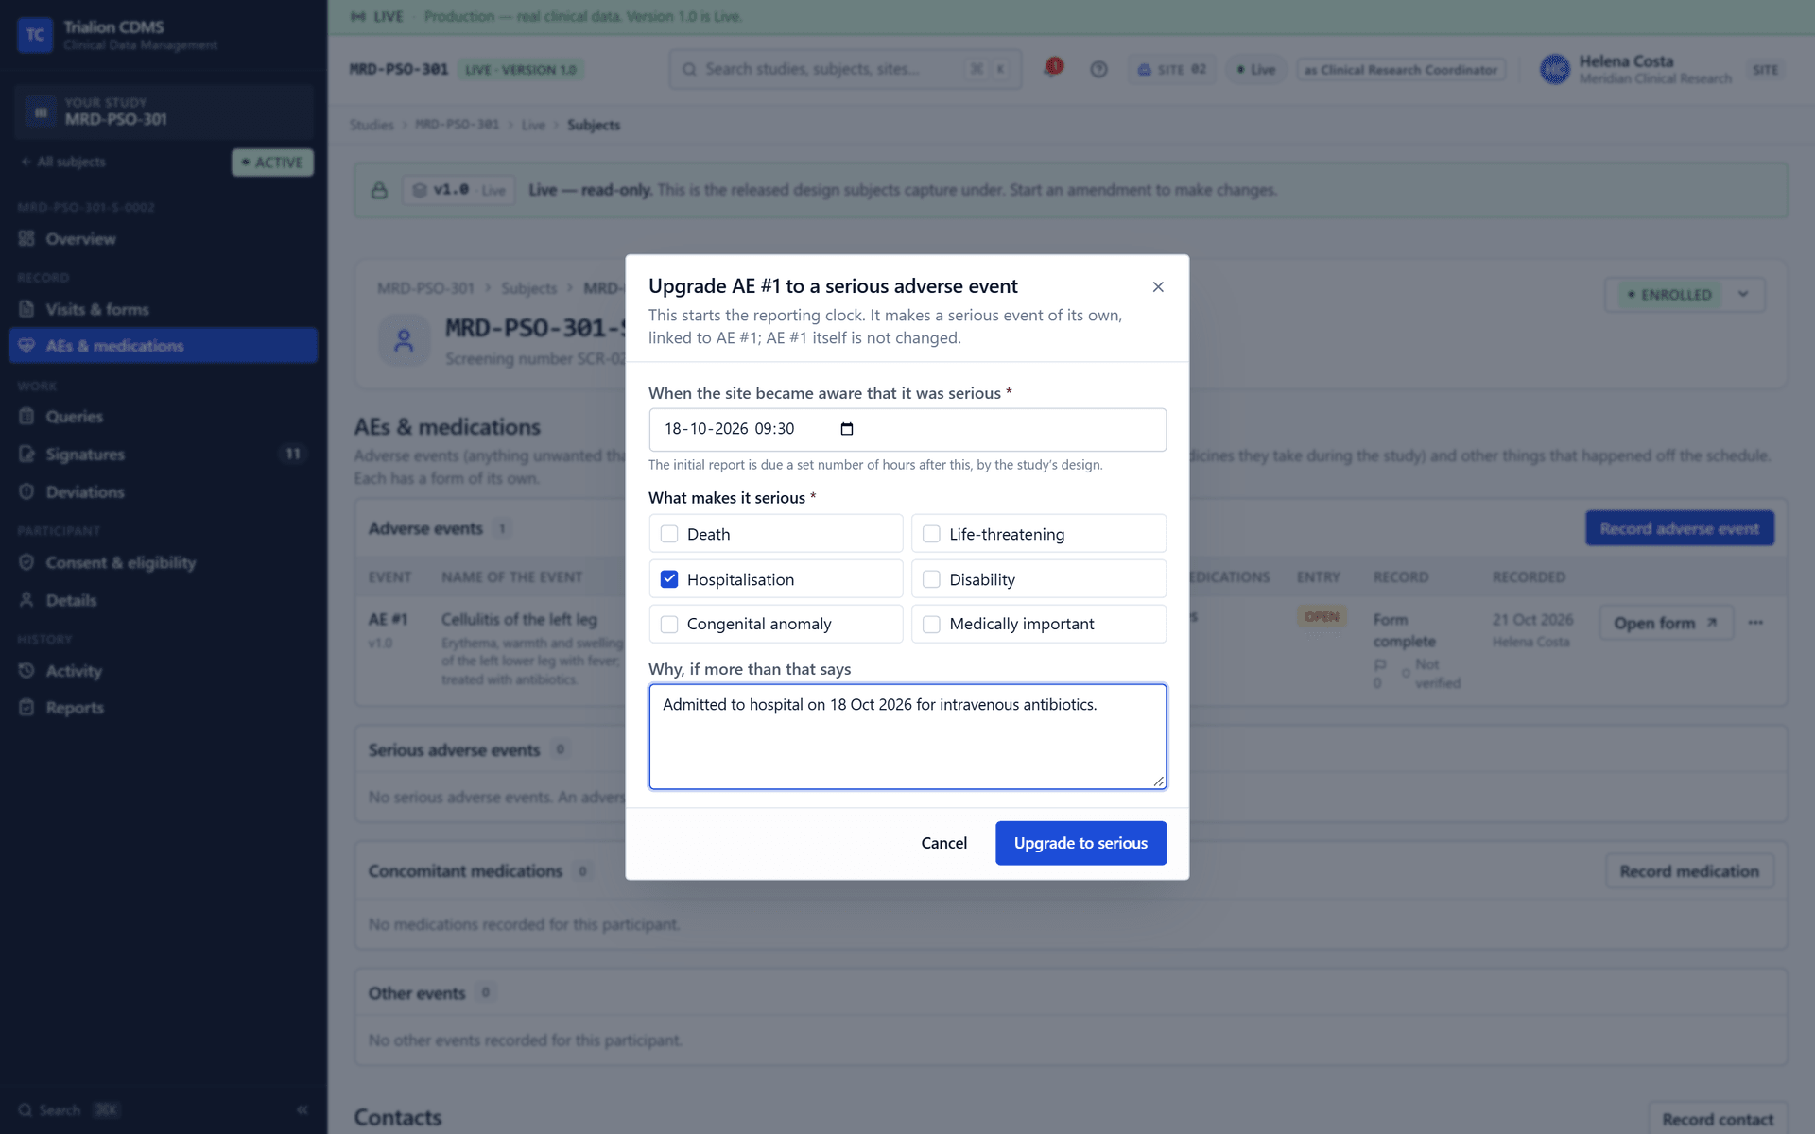The image size is (1815, 1134).
Task: Click the Details person icon
Action: 26,600
